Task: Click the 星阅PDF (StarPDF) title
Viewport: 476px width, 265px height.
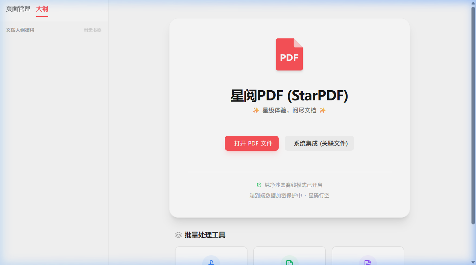Action: tap(289, 96)
